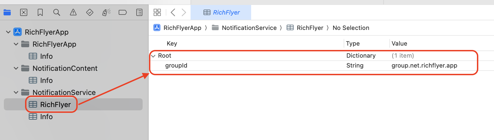Open the Project navigator folder icon
Viewport: 494px width, 140px height.
[x=7, y=12]
